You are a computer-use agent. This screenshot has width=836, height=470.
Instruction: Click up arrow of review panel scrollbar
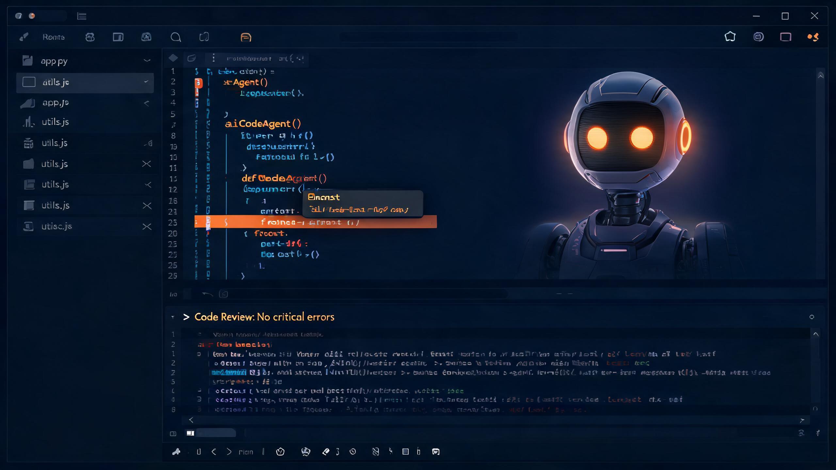[816, 334]
